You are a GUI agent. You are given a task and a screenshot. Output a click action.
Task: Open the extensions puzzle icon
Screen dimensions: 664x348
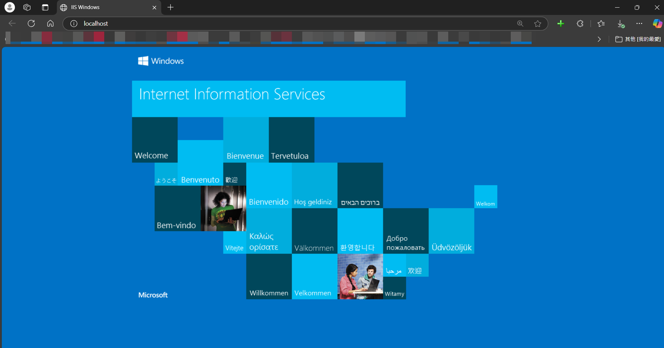coord(580,23)
